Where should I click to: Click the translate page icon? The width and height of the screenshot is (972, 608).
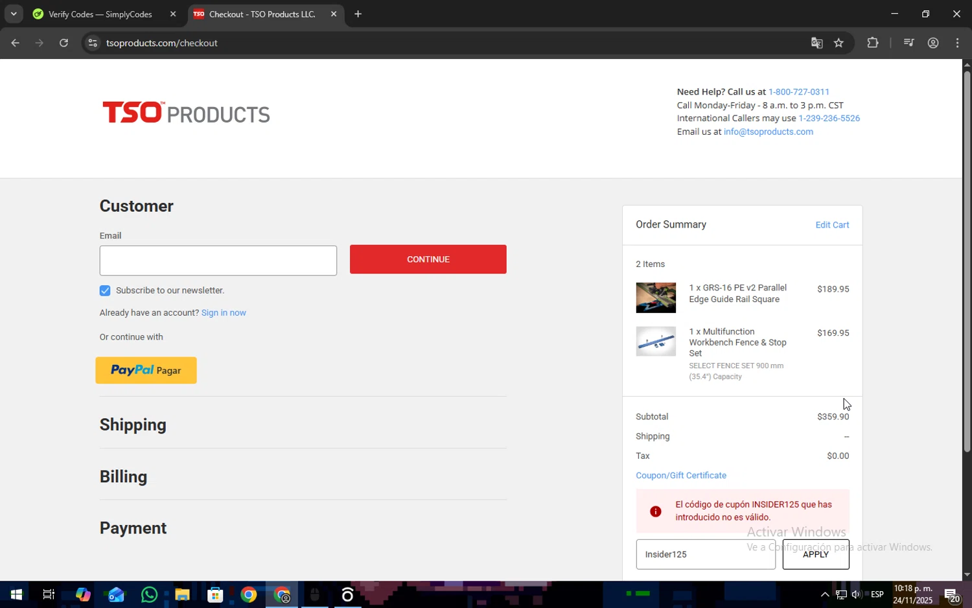pyautogui.click(x=816, y=43)
